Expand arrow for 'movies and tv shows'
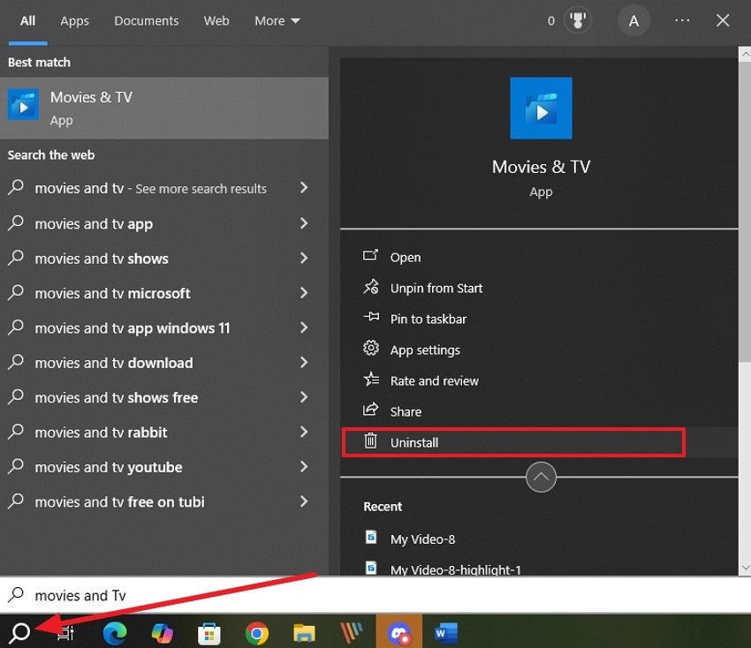The height and width of the screenshot is (648, 751). coord(304,258)
